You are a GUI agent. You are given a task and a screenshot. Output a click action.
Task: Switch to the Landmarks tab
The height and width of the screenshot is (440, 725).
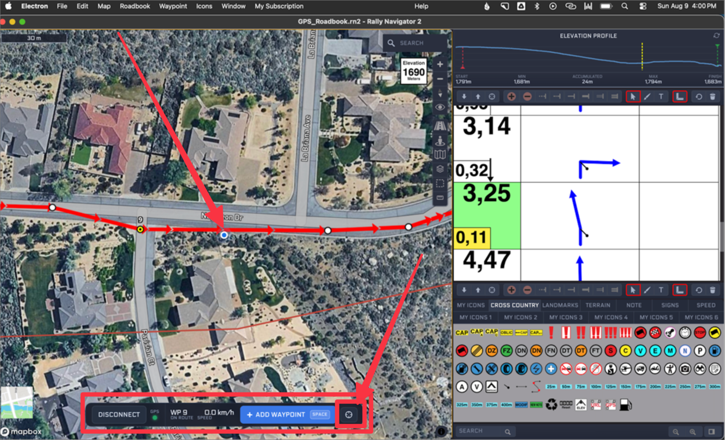(x=560, y=305)
